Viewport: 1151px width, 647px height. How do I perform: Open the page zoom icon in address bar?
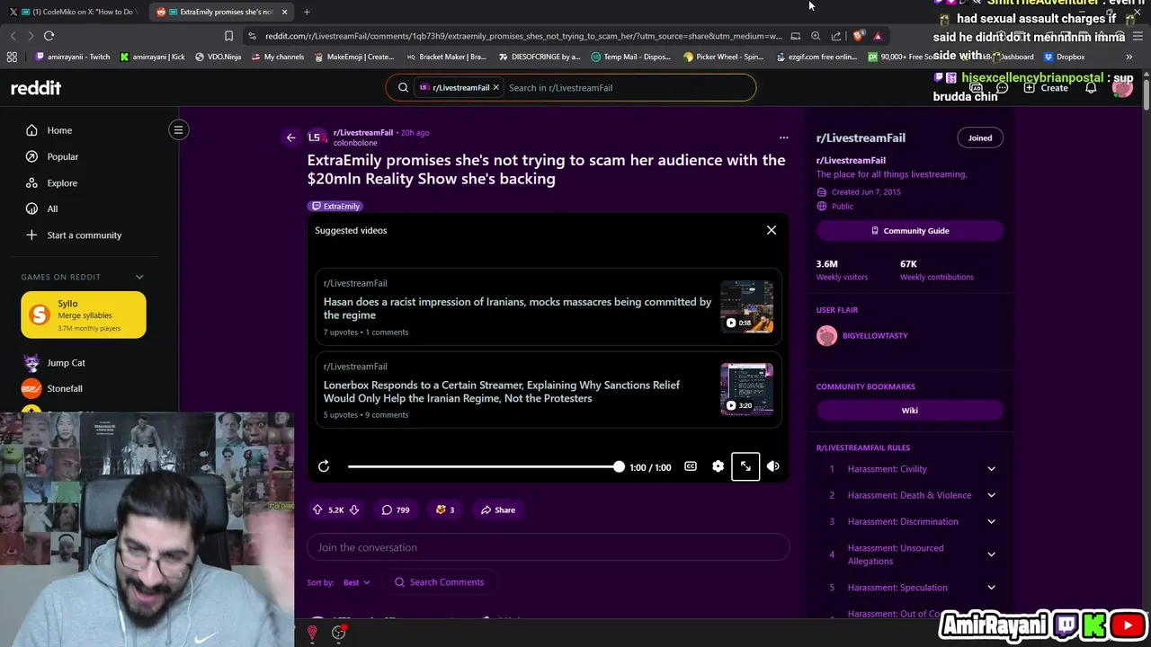pos(816,36)
